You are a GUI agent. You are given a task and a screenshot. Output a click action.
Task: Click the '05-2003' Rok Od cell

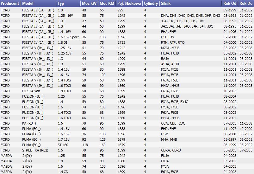point(230,150)
